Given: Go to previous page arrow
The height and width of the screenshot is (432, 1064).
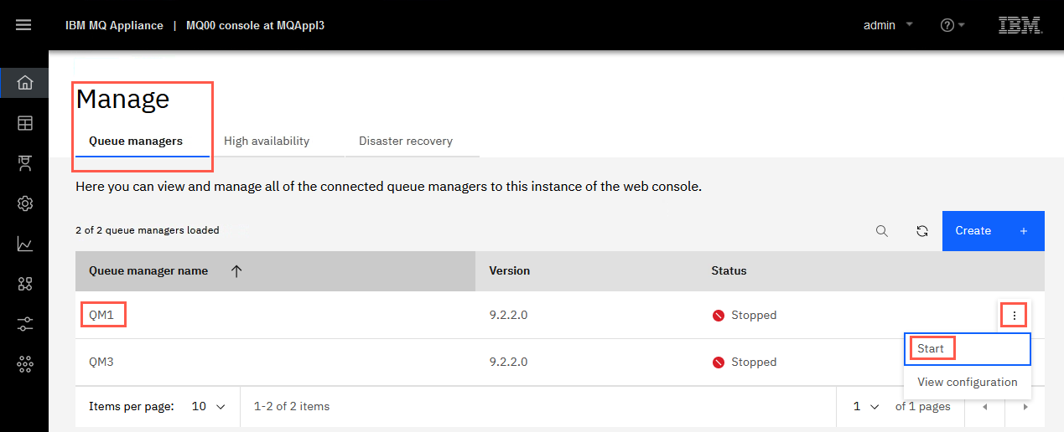Looking at the screenshot, I should (985, 407).
